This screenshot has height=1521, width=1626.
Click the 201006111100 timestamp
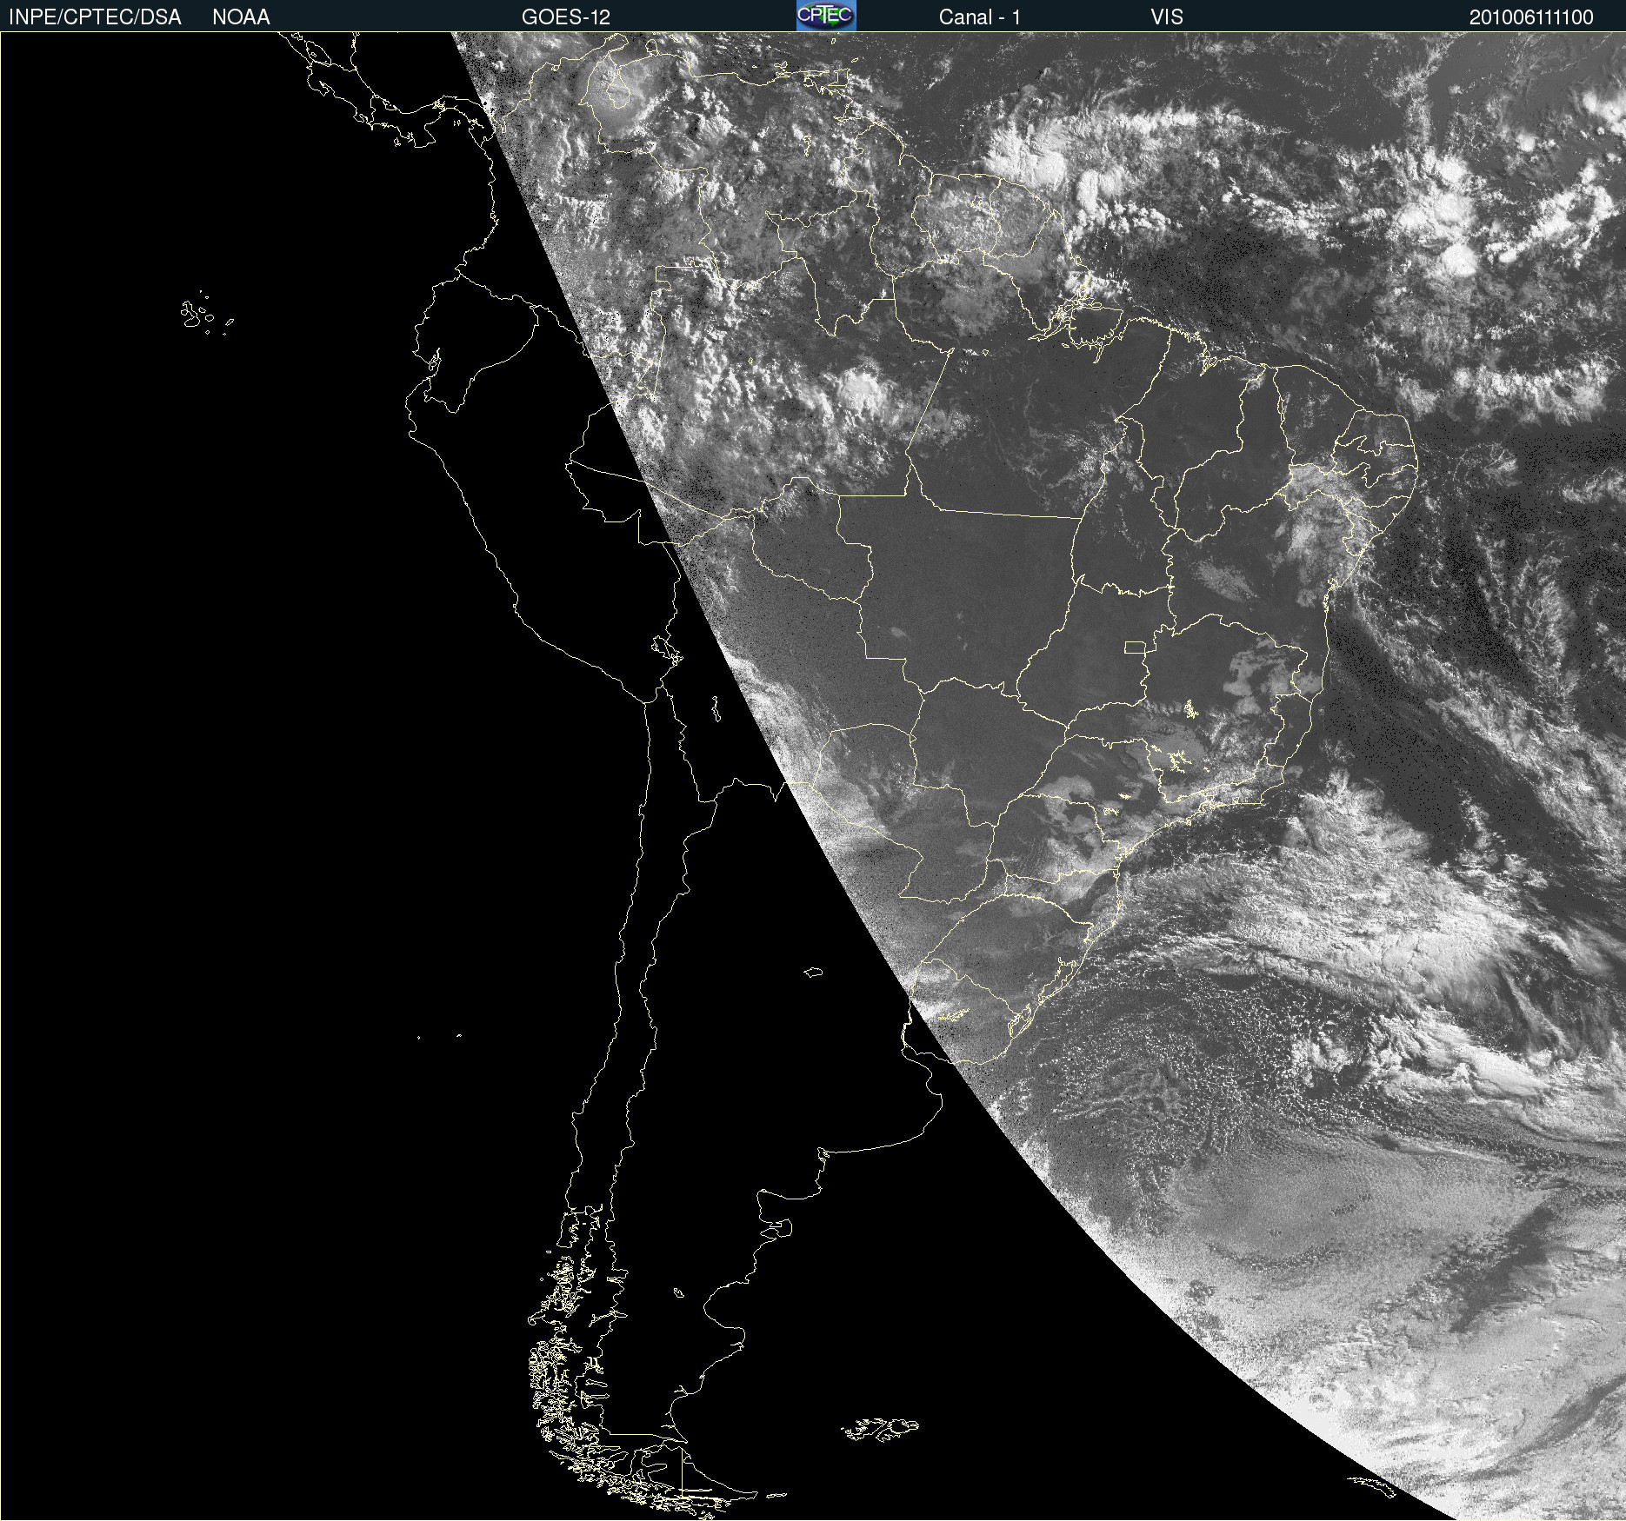(x=1531, y=17)
